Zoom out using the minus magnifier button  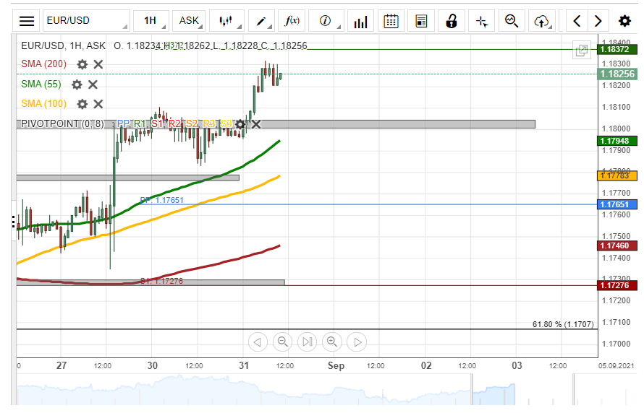283,342
